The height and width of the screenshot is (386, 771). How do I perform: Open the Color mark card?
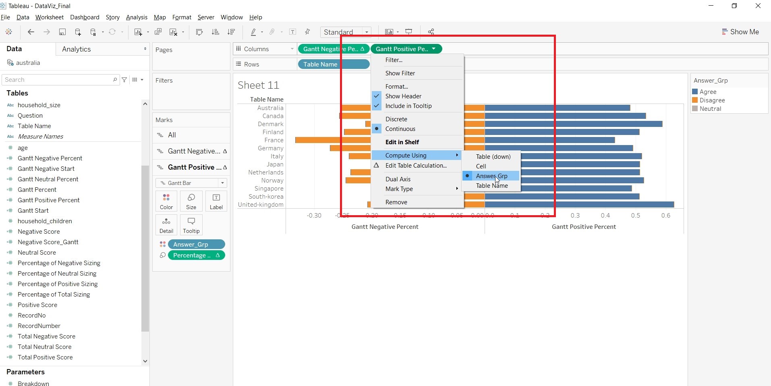click(166, 201)
